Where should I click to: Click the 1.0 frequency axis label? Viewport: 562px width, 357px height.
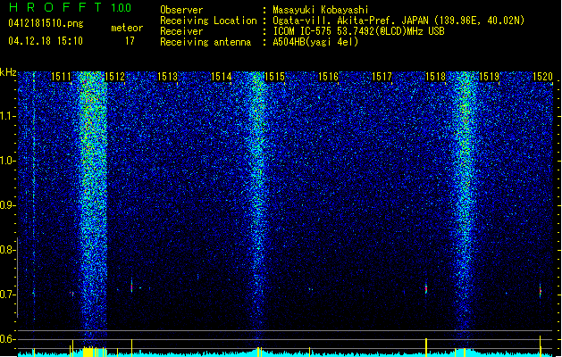7,161
